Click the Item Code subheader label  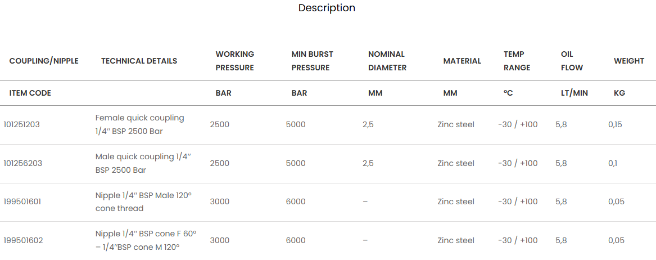[30, 93]
